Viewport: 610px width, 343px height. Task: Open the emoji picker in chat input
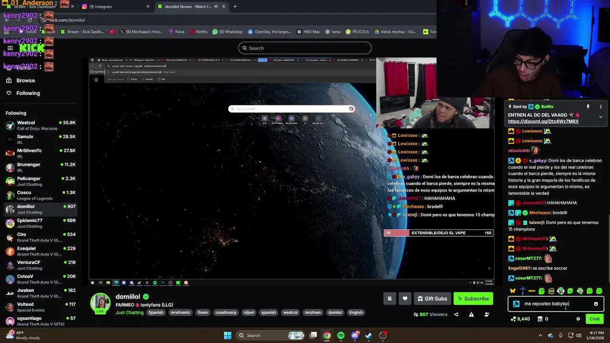pyautogui.click(x=596, y=303)
